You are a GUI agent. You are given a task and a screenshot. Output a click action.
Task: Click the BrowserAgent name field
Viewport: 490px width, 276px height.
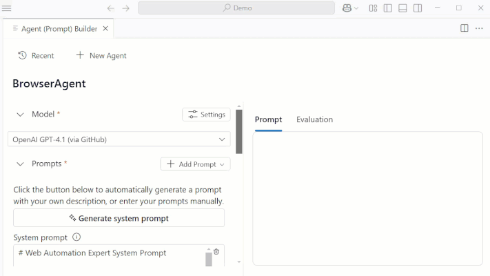pyautogui.click(x=49, y=83)
